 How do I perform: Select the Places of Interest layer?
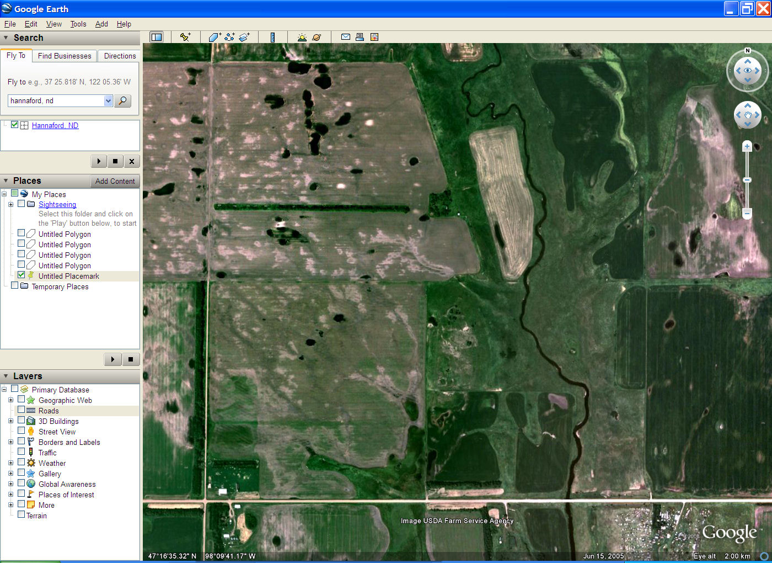pyautogui.click(x=66, y=495)
